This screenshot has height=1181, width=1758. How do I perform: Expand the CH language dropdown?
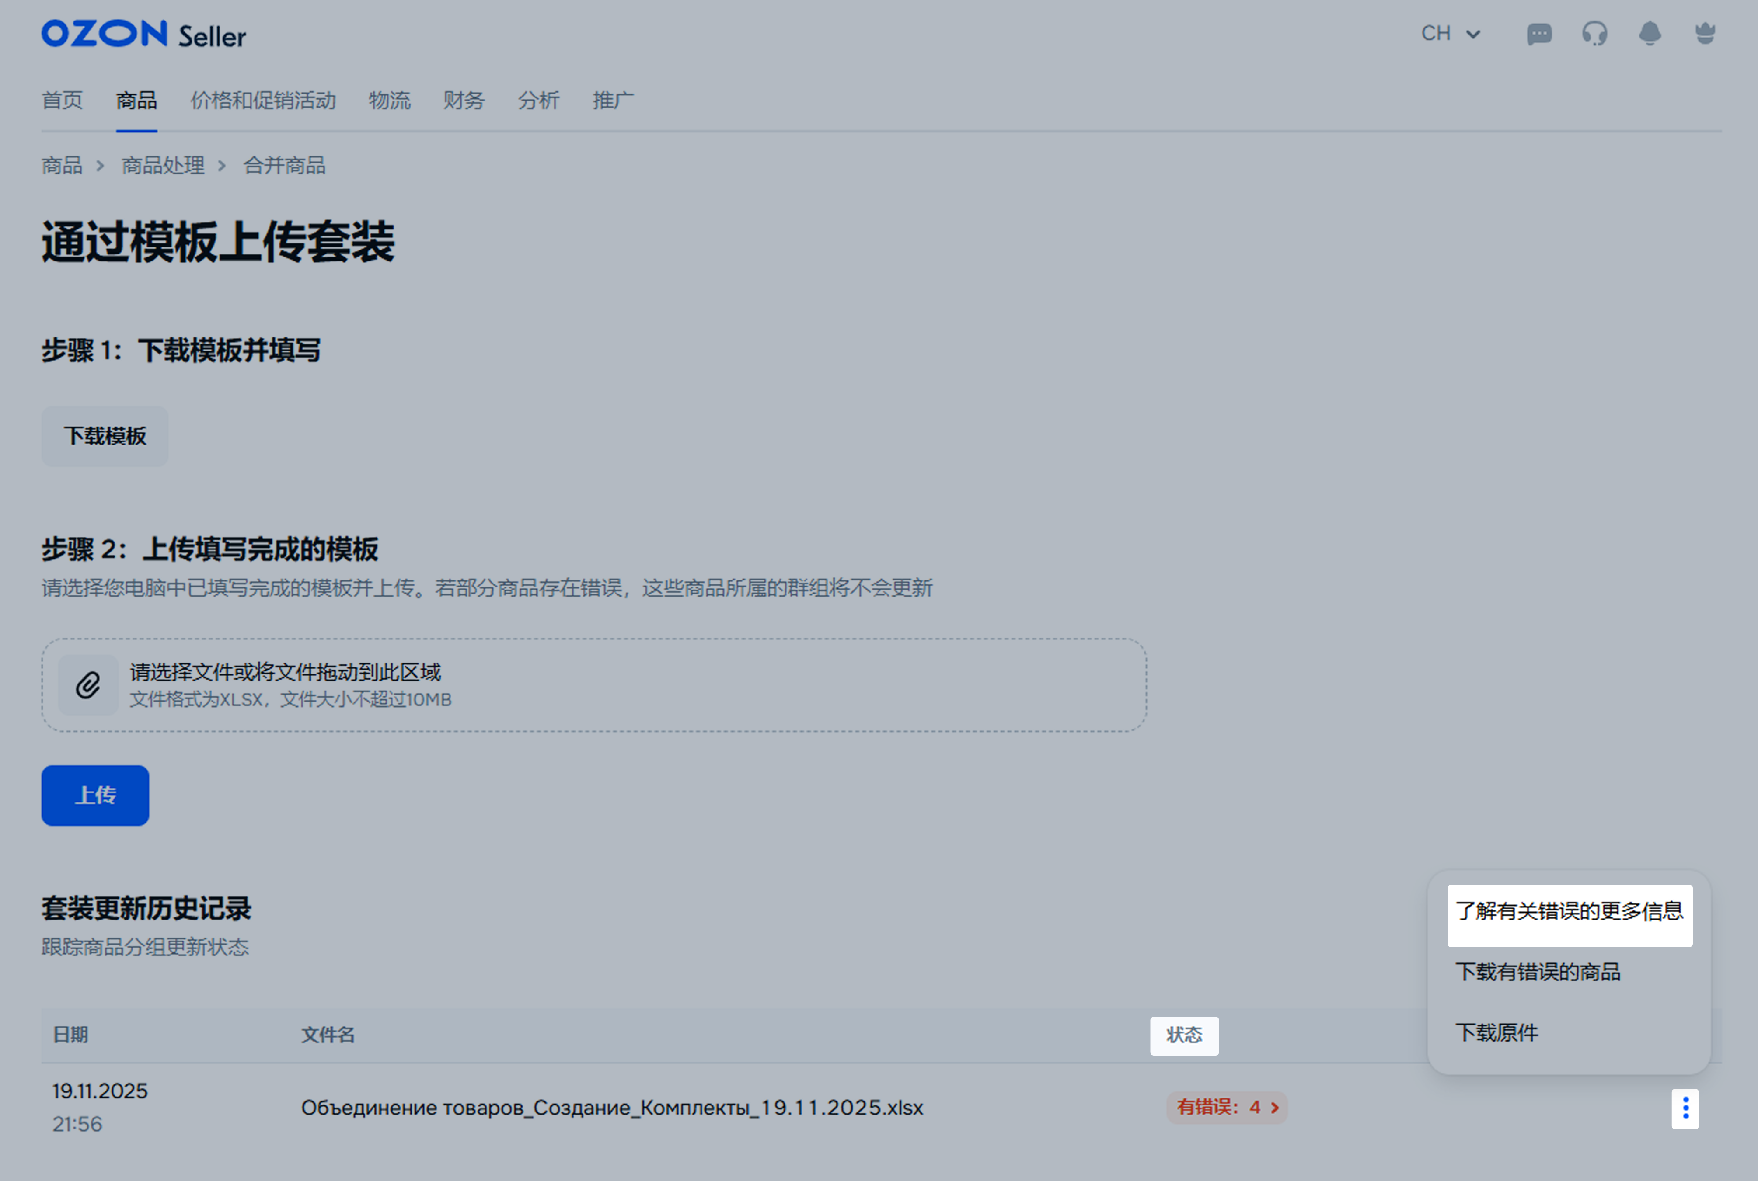1451,34
